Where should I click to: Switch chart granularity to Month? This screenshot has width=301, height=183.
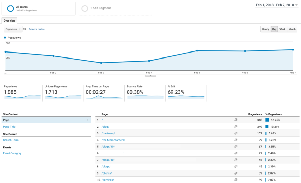(292, 29)
